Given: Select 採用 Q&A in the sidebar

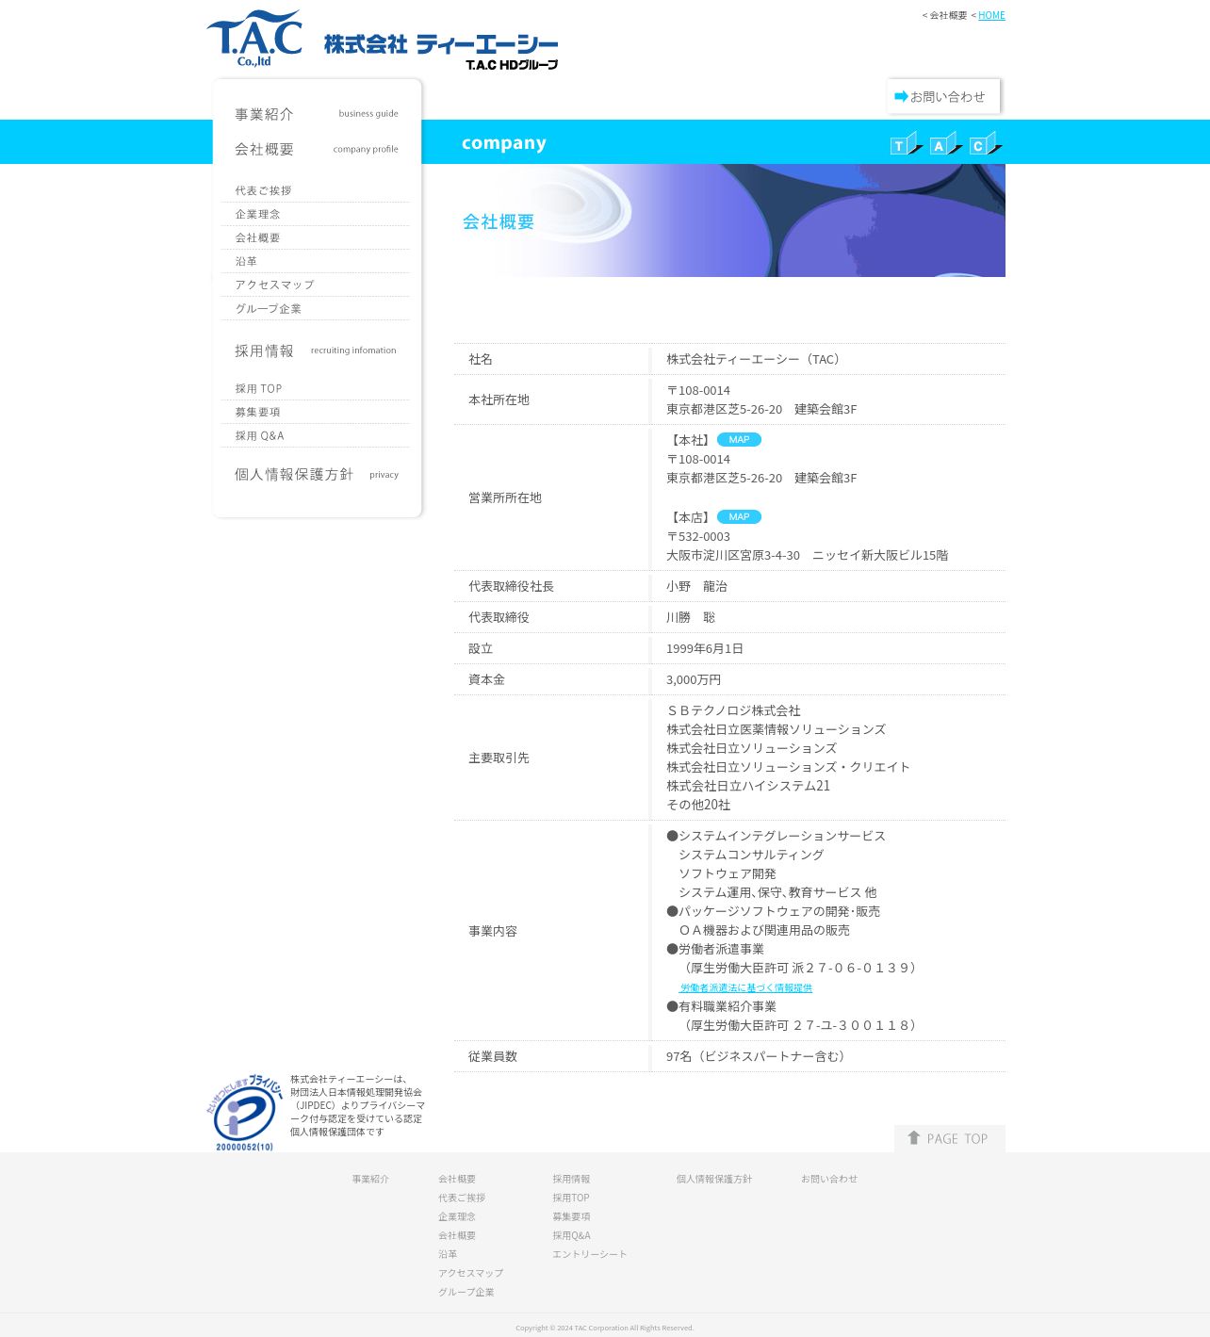Looking at the screenshot, I should coord(316,435).
